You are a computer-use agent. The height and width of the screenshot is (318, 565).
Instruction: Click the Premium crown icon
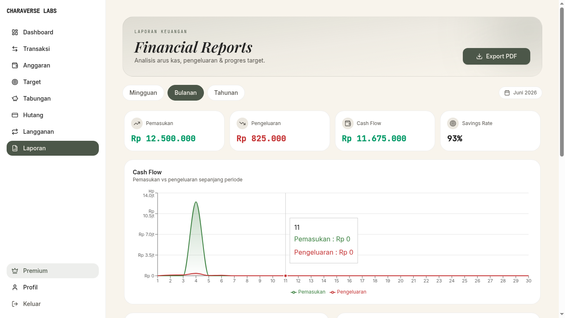coord(15,271)
